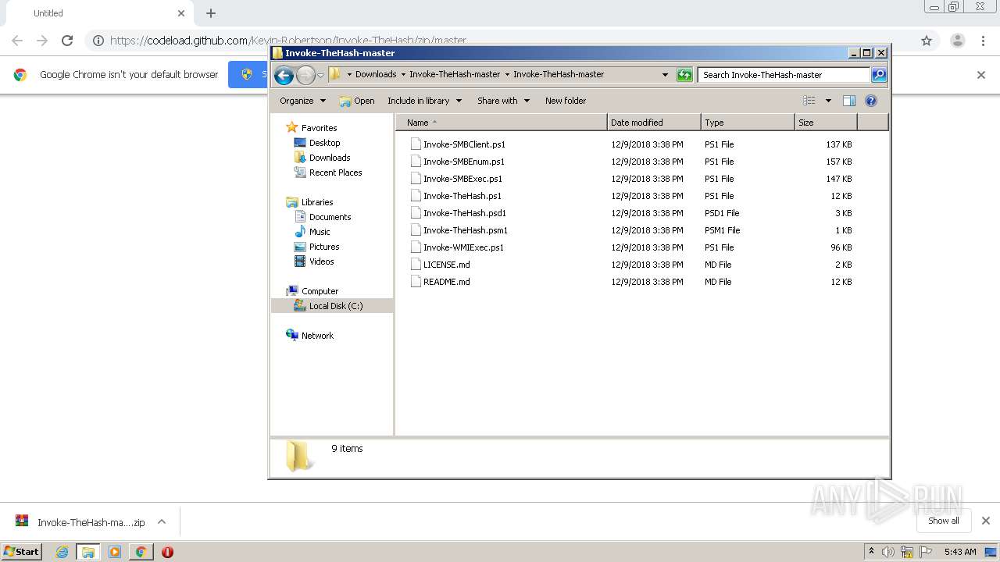Refresh the folder via green arrows icon
The height and width of the screenshot is (562, 1000).
684,75
